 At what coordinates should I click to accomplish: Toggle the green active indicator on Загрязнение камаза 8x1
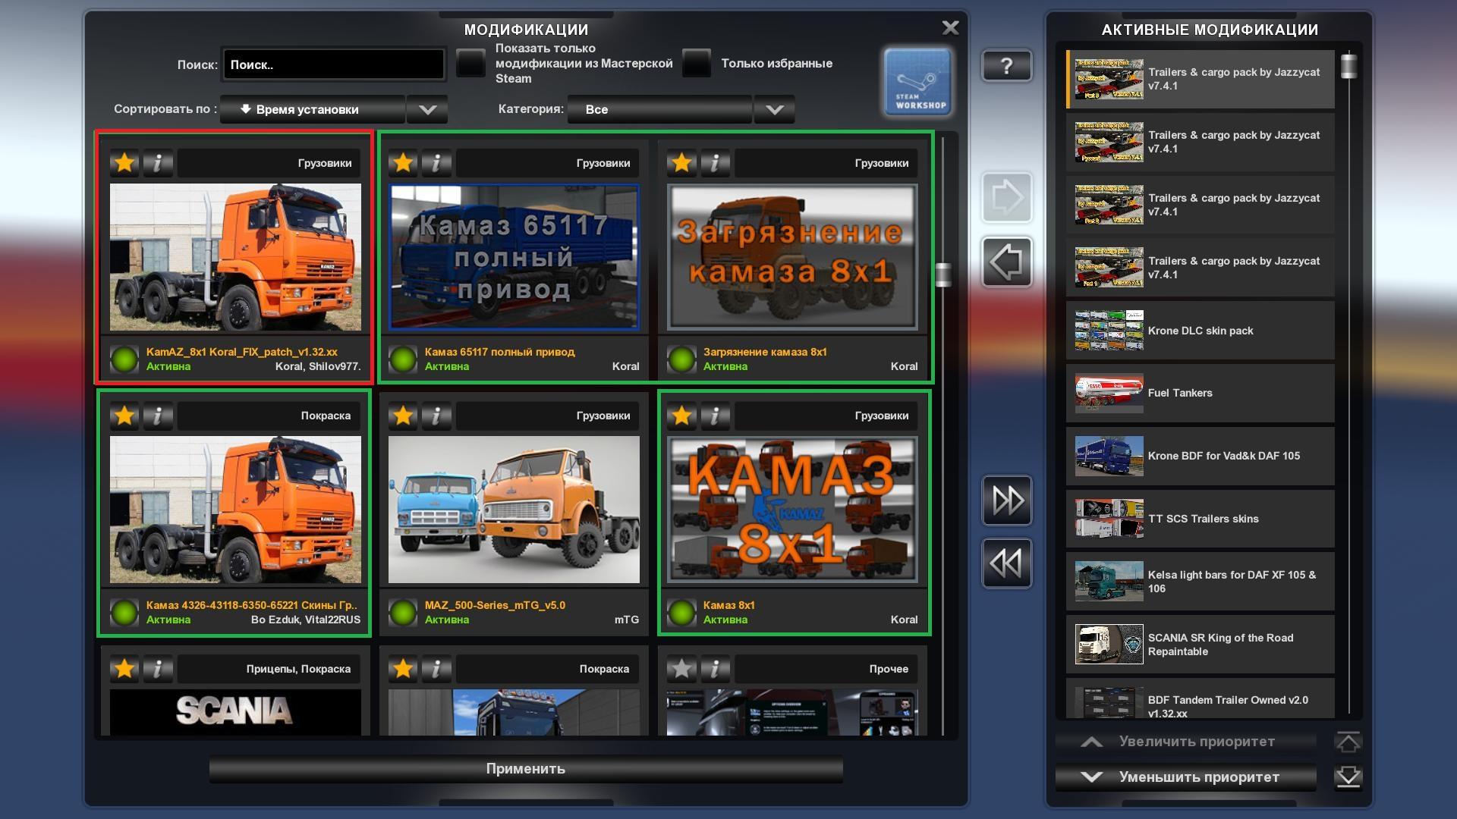tap(681, 359)
